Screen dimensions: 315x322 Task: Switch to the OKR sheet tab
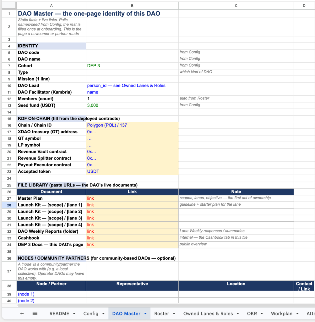click(x=252, y=314)
